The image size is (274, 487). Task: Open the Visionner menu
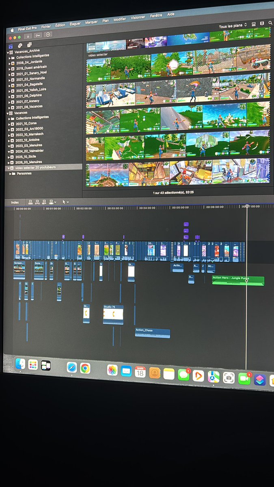coord(138,18)
